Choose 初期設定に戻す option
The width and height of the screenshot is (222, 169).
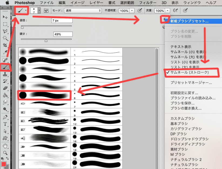[184, 93]
